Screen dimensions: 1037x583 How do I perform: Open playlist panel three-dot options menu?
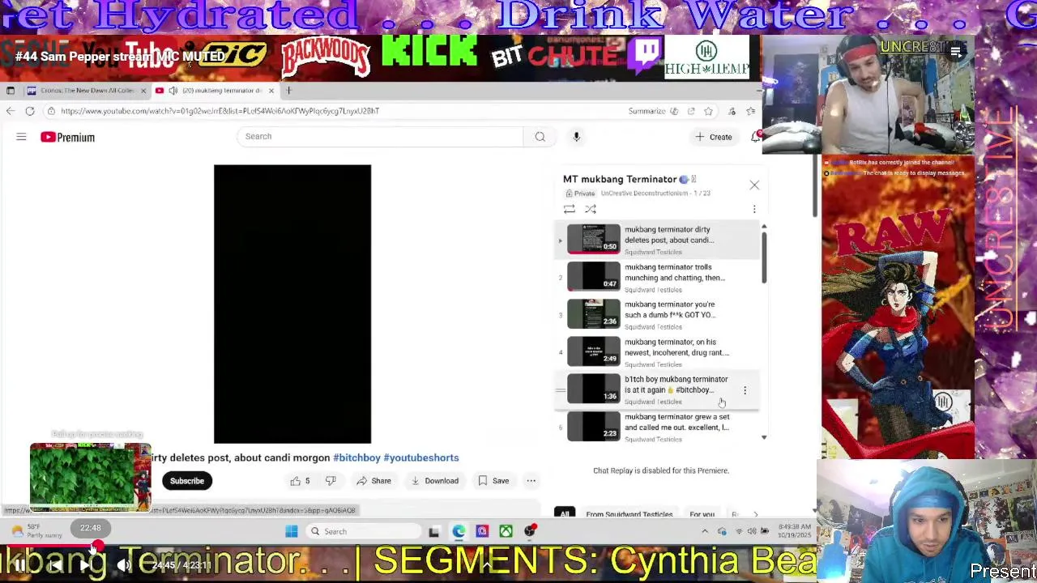click(754, 210)
